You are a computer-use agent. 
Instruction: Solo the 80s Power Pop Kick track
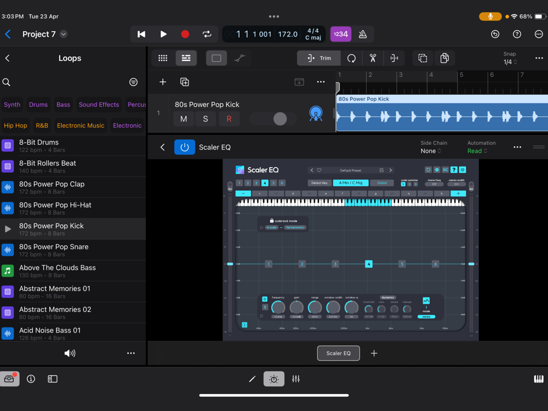(x=206, y=119)
